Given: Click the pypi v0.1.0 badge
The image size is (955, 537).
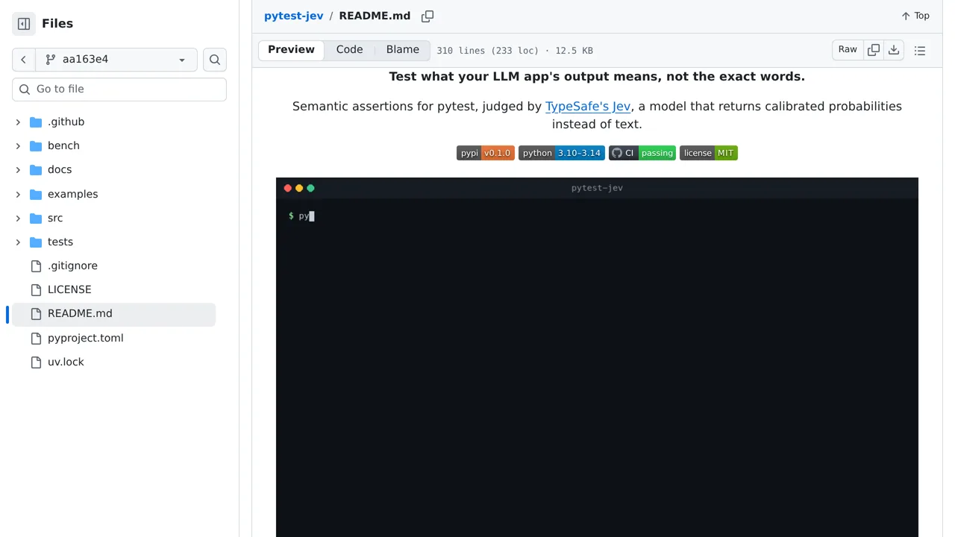Looking at the screenshot, I should [x=486, y=153].
